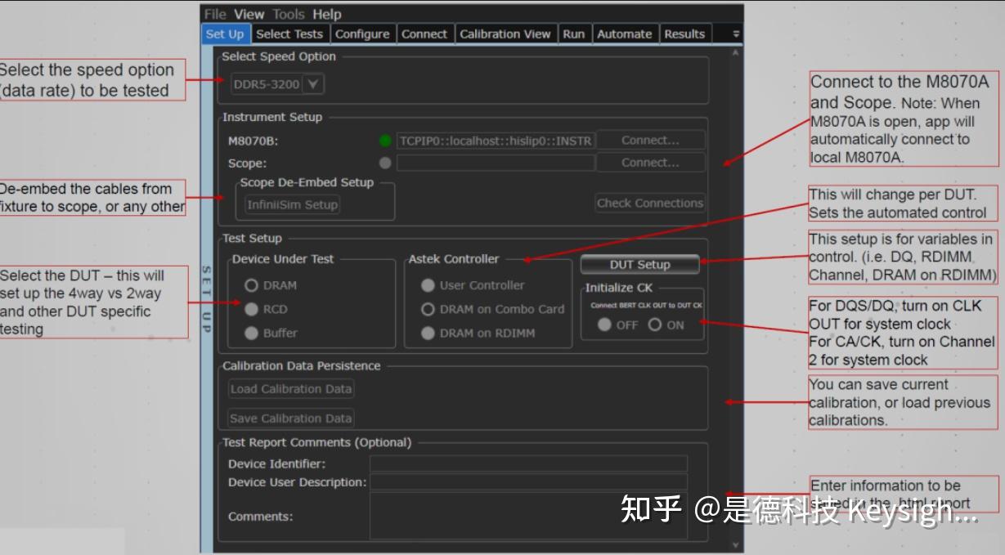Click Check Connections
Screen dimensions: 1005x555
point(650,203)
